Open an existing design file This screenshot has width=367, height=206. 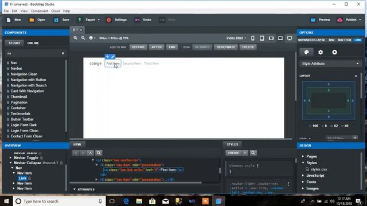pyautogui.click(x=37, y=20)
